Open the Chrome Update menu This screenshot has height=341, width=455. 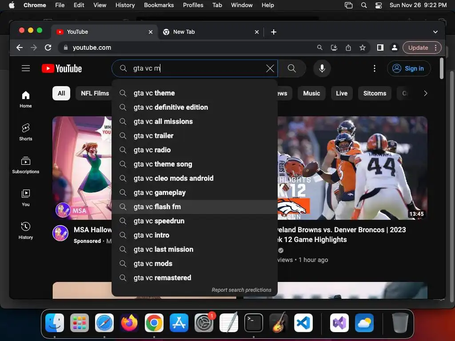422,48
